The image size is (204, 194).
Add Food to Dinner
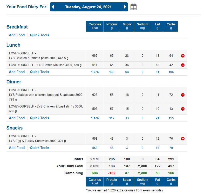[x=17, y=118]
